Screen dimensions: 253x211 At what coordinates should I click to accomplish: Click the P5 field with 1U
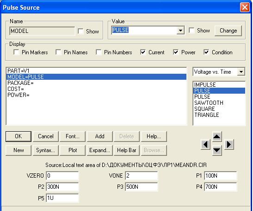tap(62, 198)
